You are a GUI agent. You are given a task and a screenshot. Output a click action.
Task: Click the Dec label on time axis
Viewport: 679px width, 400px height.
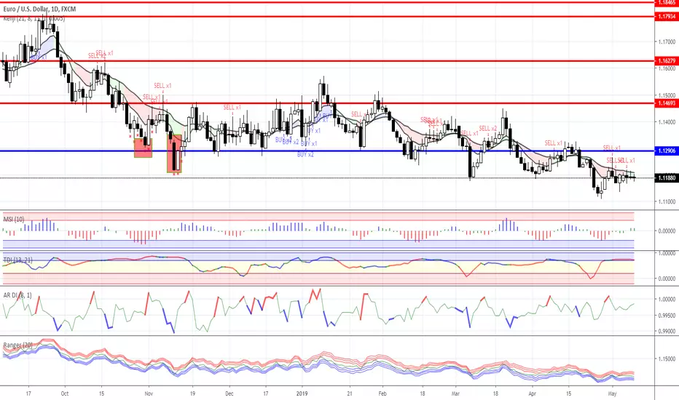[229, 393]
